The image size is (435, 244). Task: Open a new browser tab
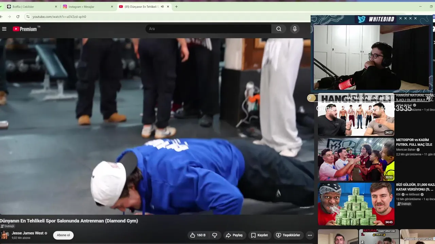[x=176, y=6]
